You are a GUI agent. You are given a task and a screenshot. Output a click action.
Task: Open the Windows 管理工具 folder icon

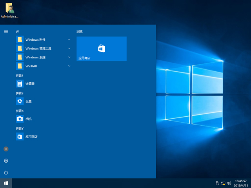20,49
